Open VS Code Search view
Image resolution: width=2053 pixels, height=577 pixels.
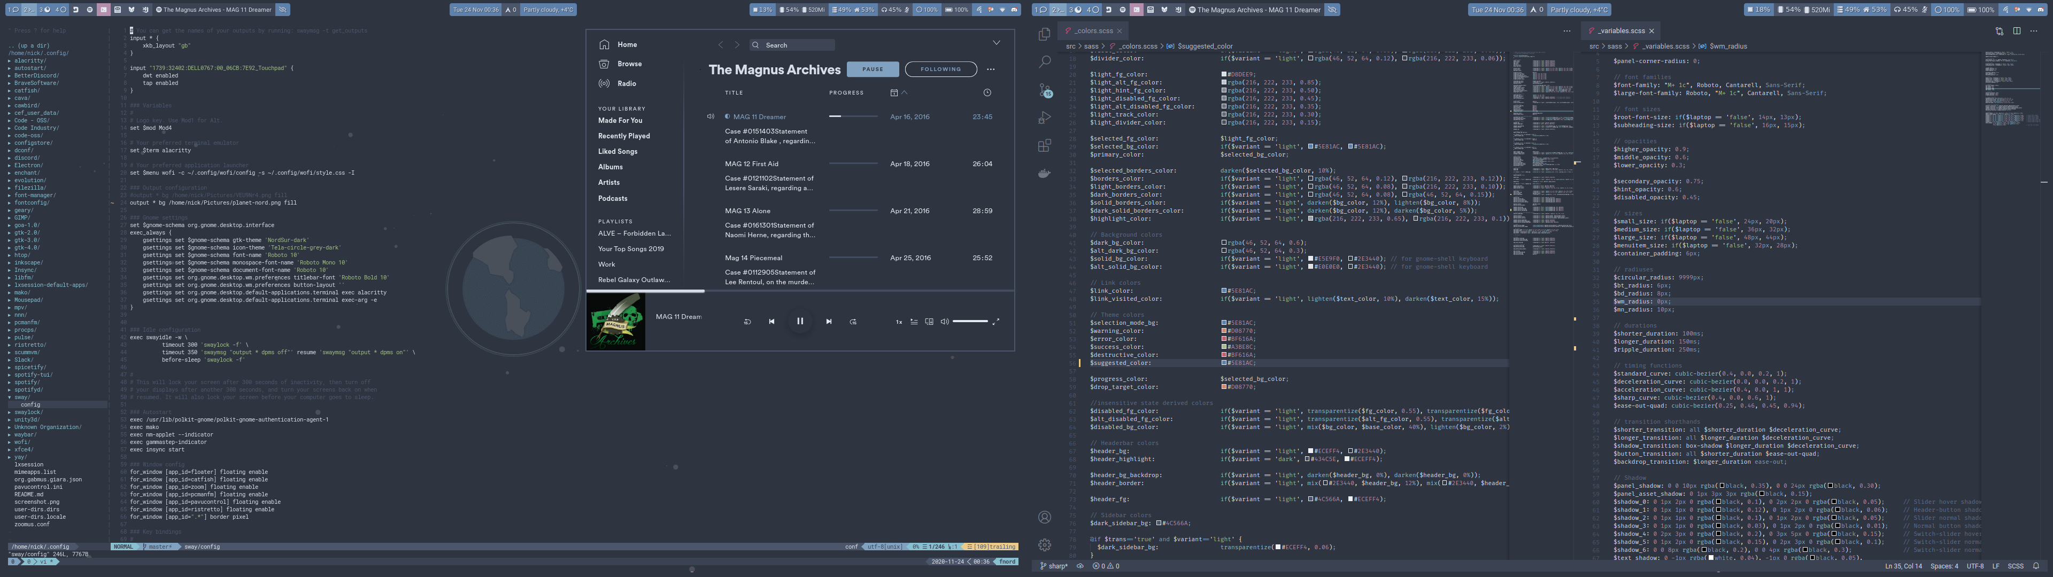(x=1045, y=62)
